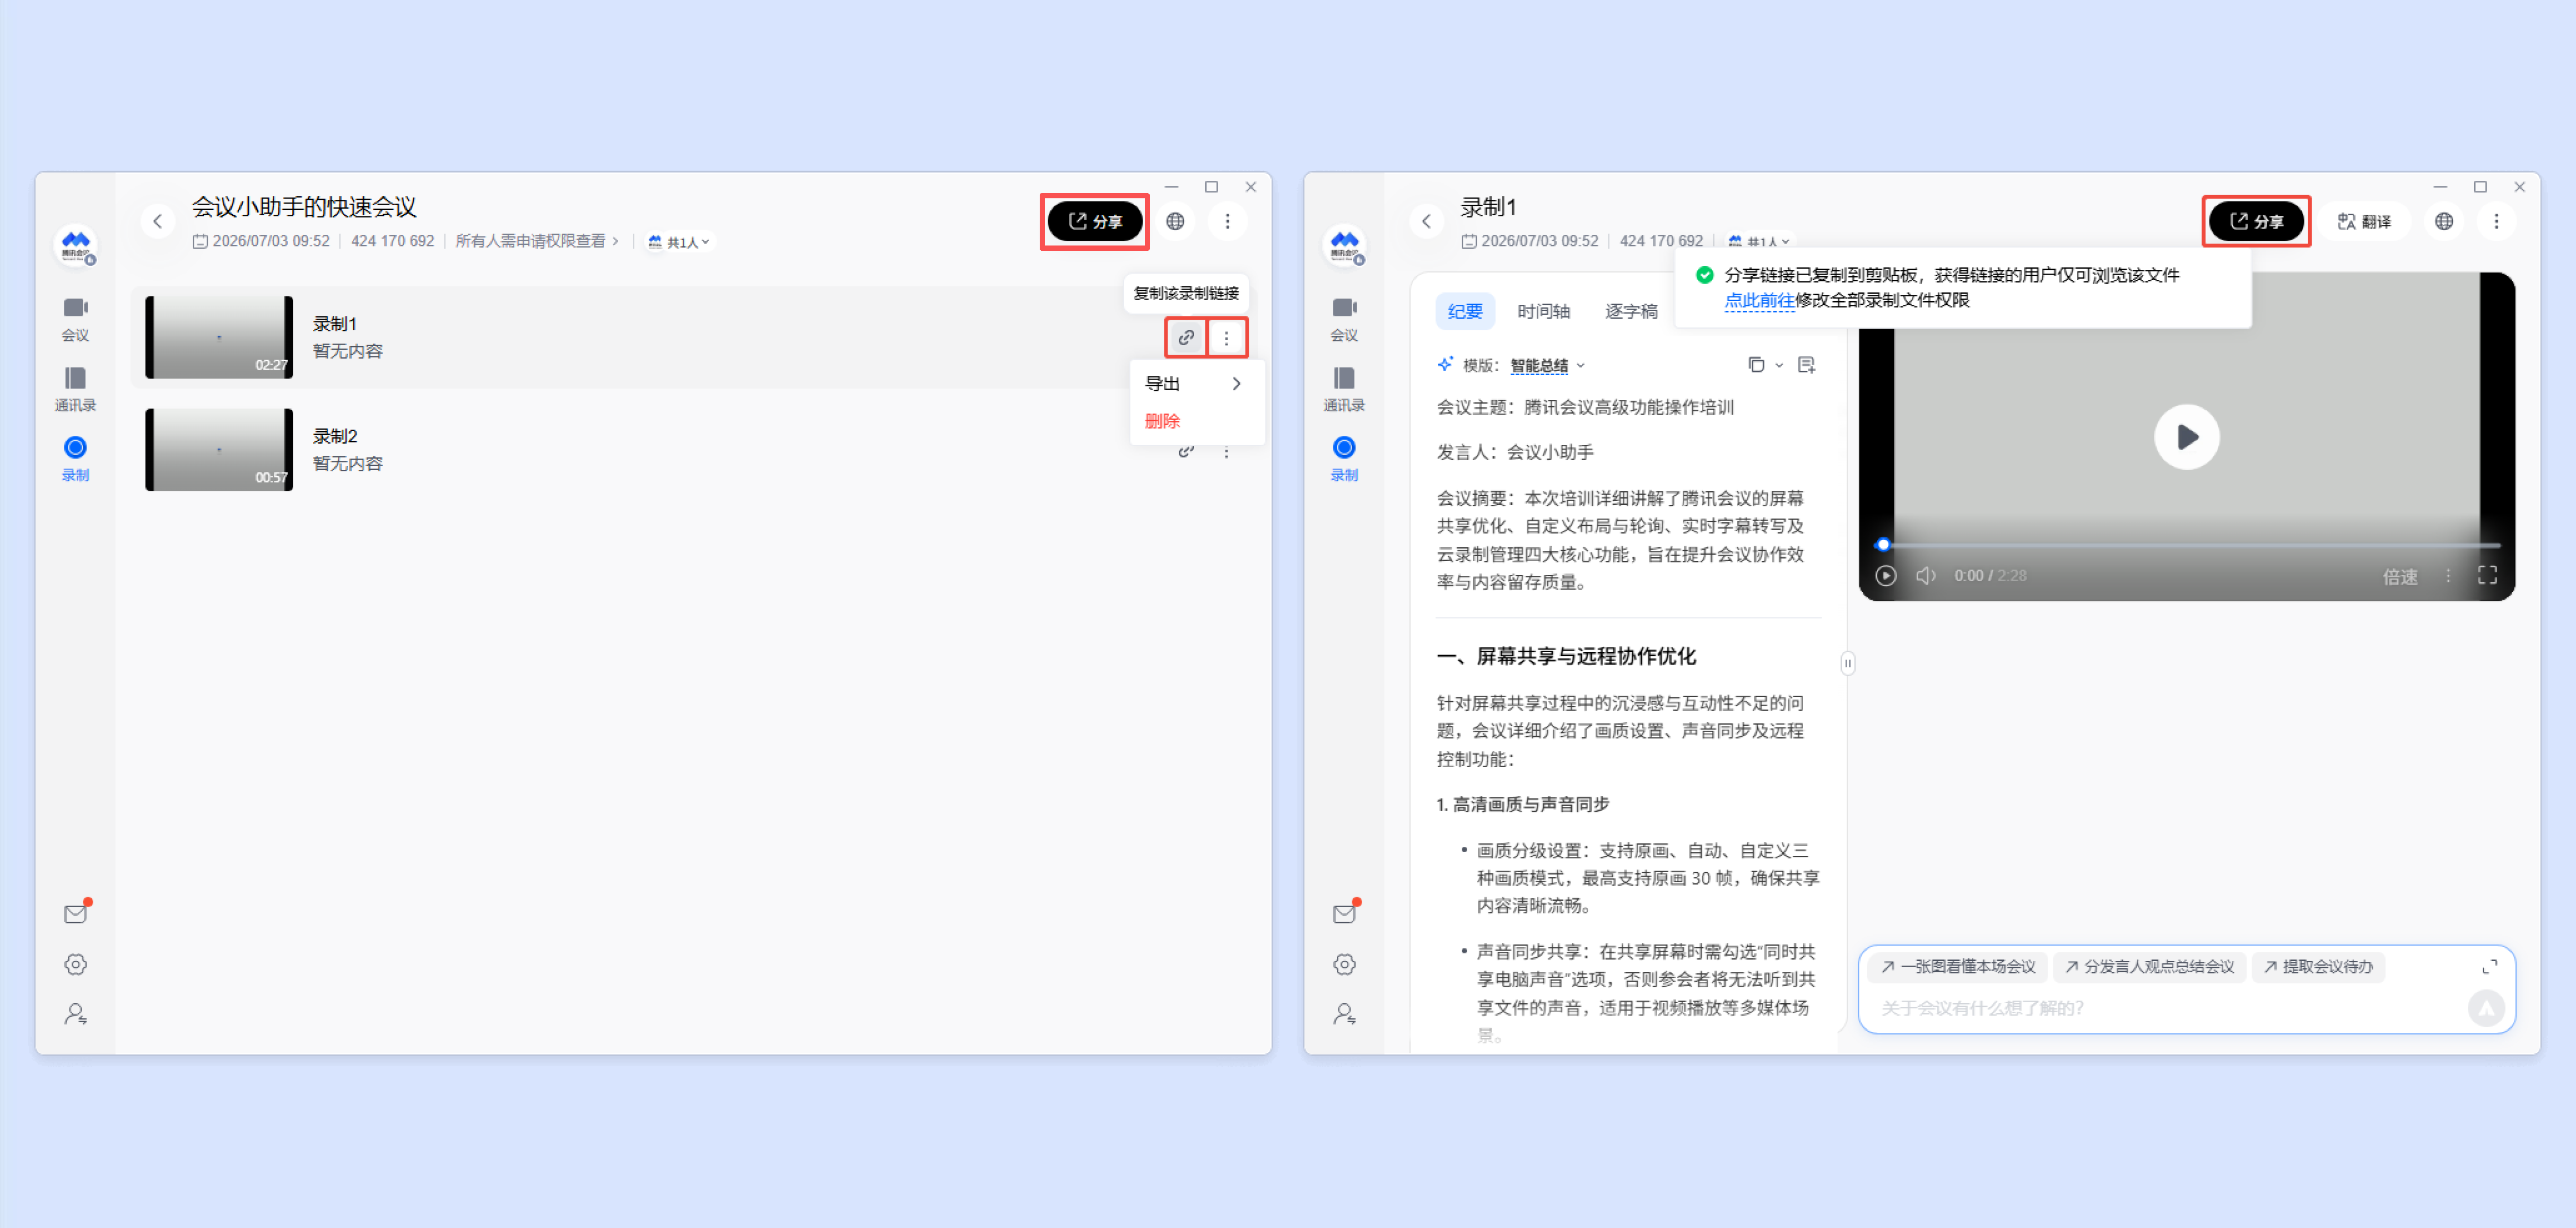Image resolution: width=2576 pixels, height=1228 pixels.
Task: Go back using the arrow in 录制1 window
Action: coord(1427,221)
